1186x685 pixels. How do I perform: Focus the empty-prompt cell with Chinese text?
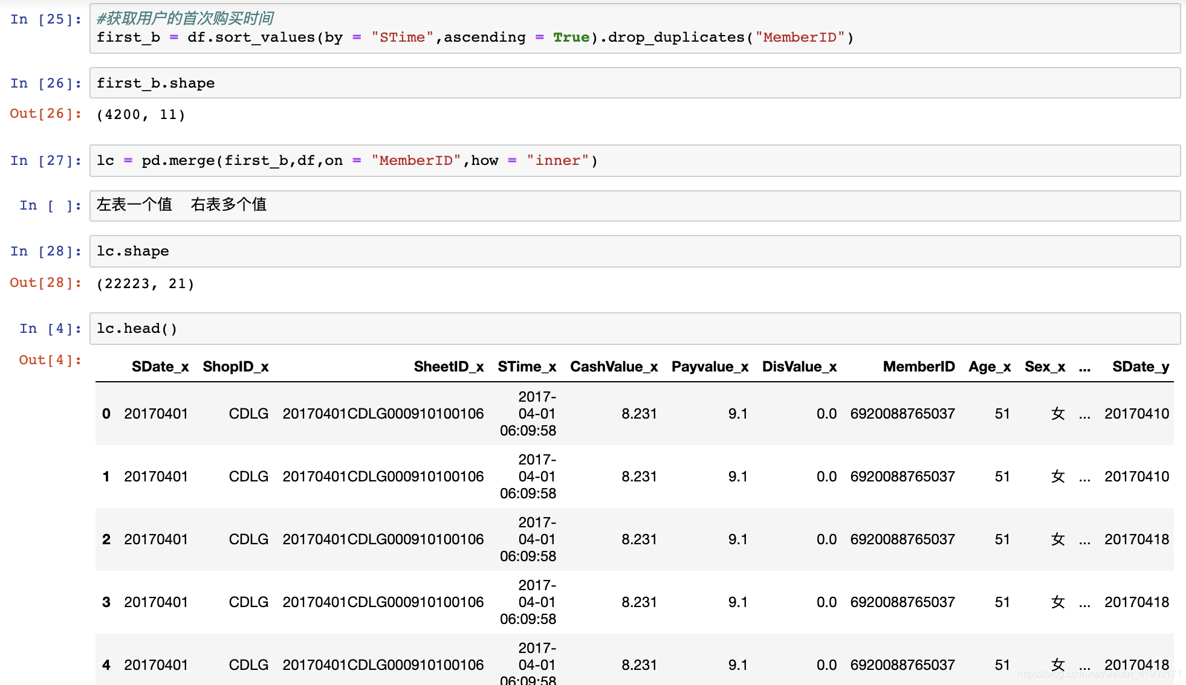click(x=635, y=205)
